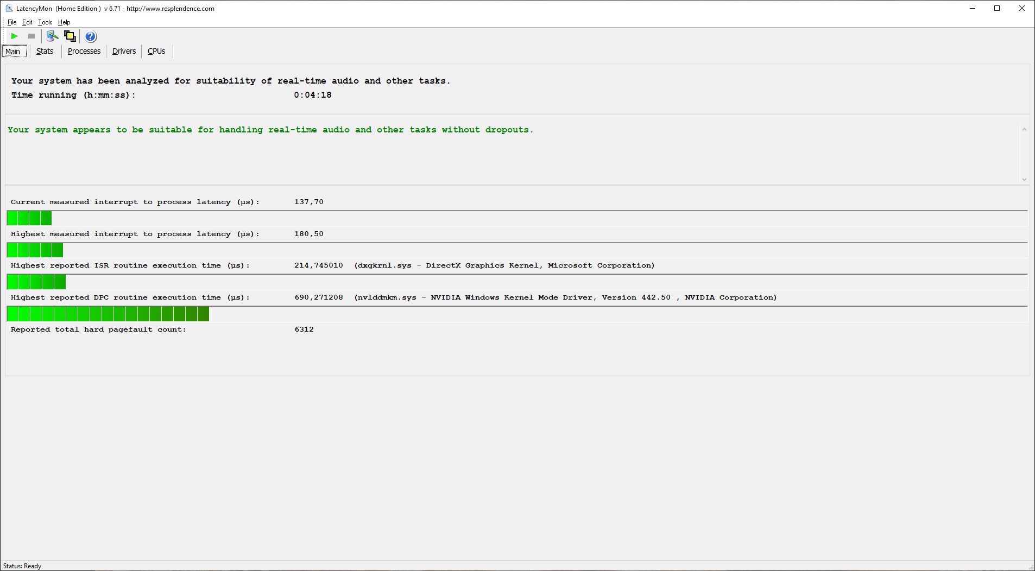Click the resize grip in status bar corner
Screen dimensions: 1035x571
[1031, 567]
